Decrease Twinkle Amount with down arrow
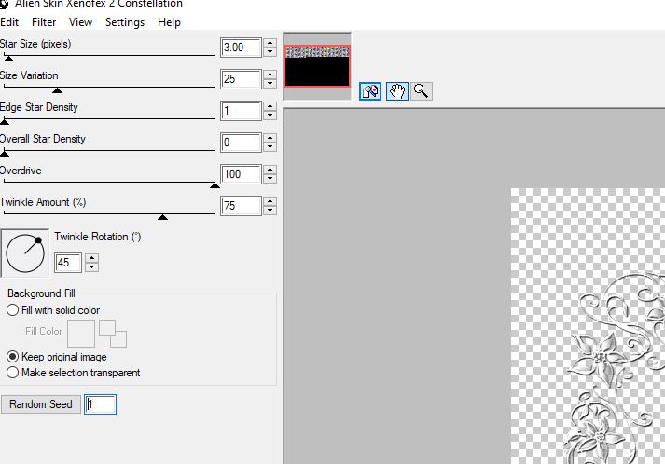Viewport: 665px width, 464px height. coord(270,211)
